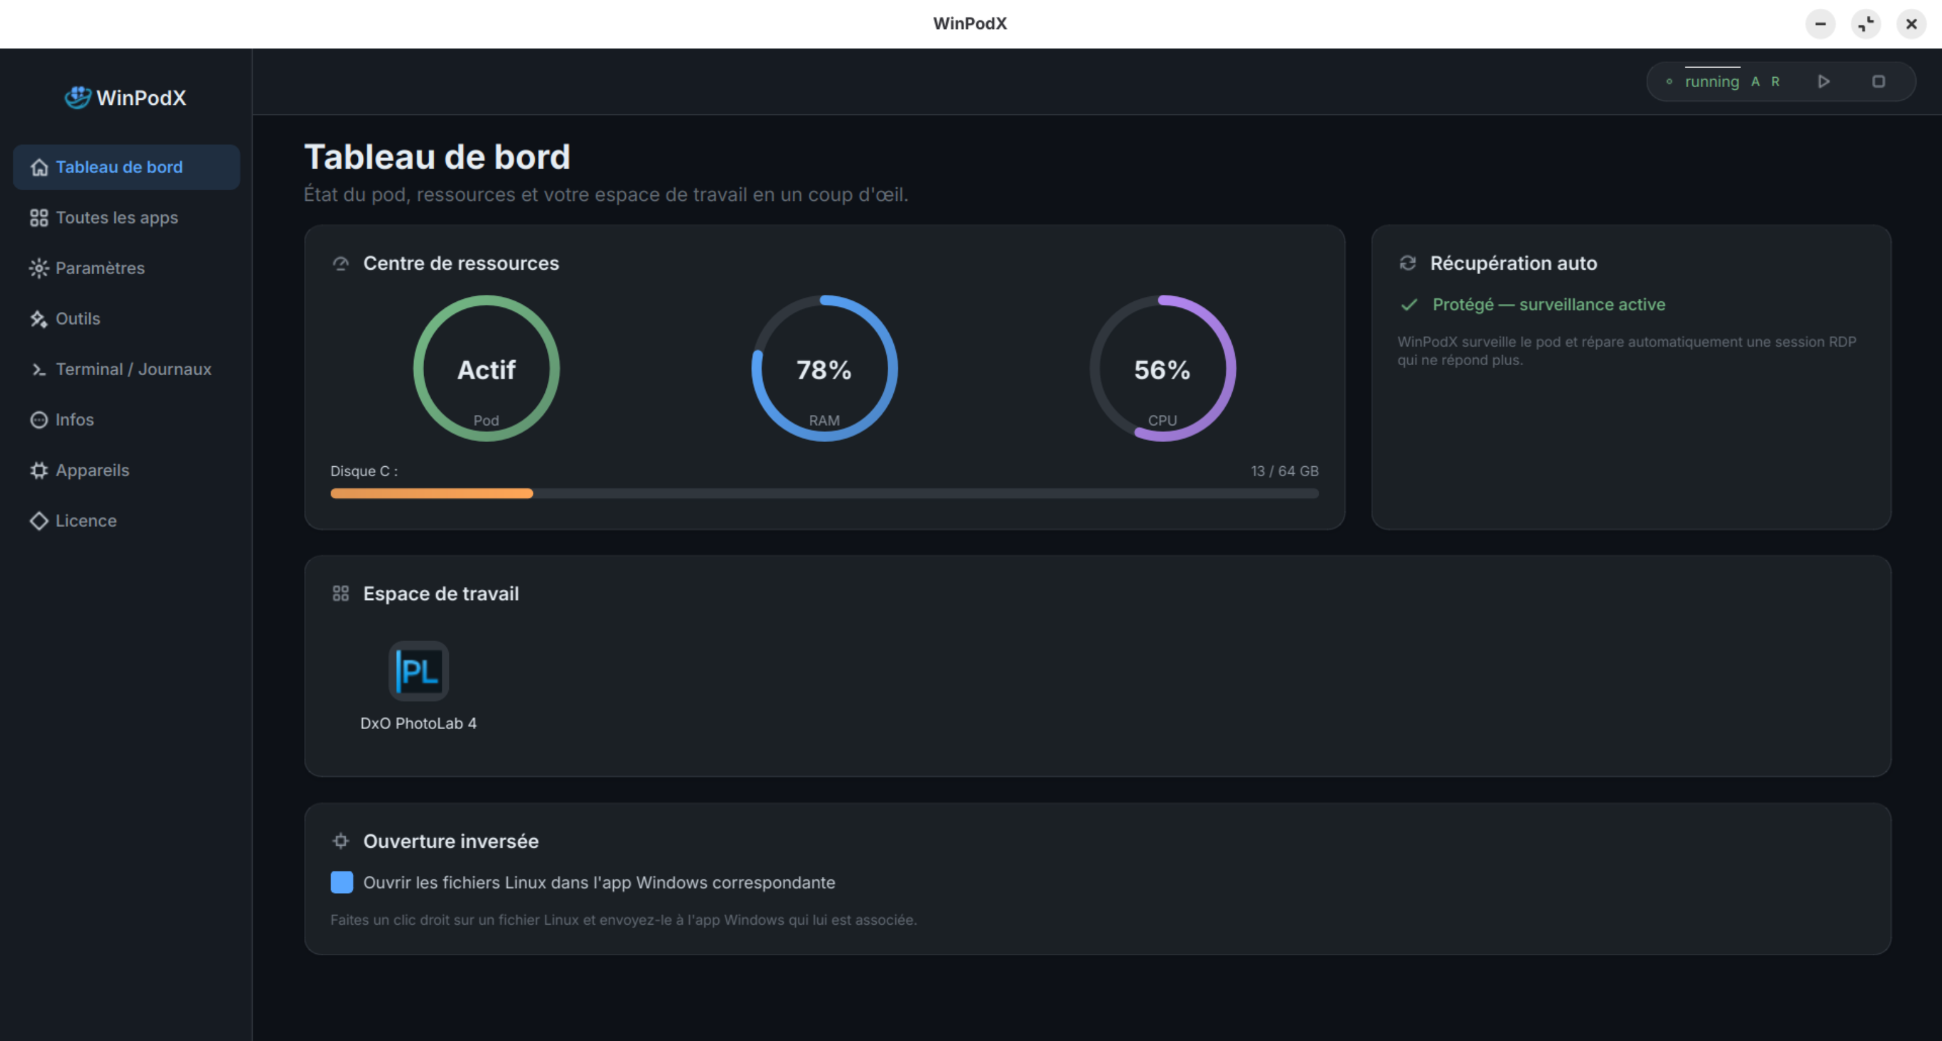The width and height of the screenshot is (1942, 1041).
Task: Go to Toutes les apps
Action: click(126, 218)
